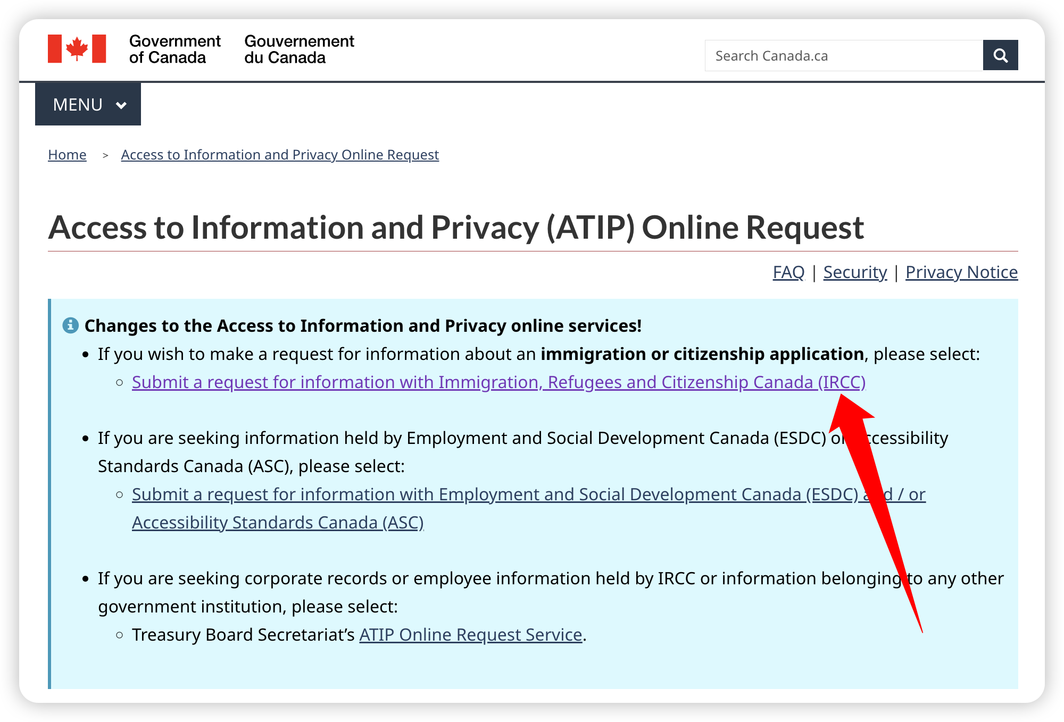Click the ATIP Online Request page heading
Screen dimensions: 1064x722
[456, 228]
